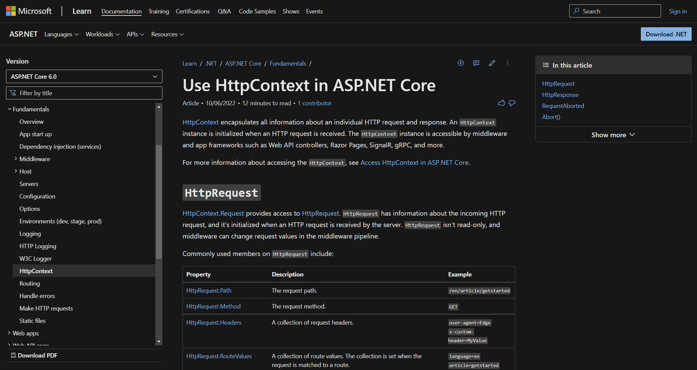Click the Microsoft logo
The width and height of the screenshot is (697, 370).
(28, 10)
